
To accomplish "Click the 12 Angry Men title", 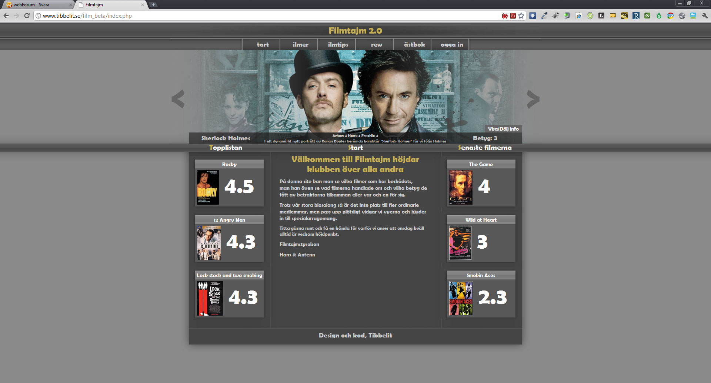I will (229, 220).
